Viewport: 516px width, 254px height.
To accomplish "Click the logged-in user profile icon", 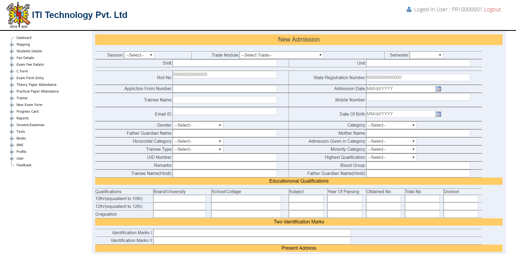I will point(409,9).
